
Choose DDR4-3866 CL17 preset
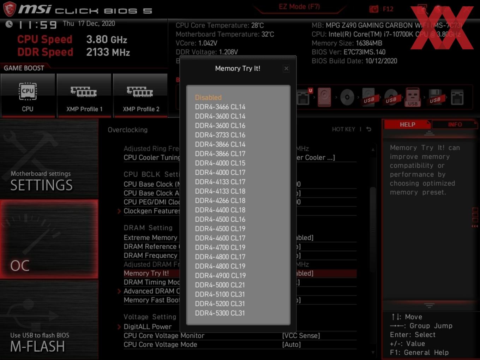pos(220,154)
